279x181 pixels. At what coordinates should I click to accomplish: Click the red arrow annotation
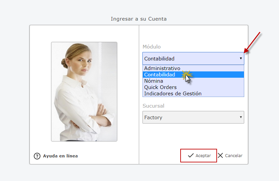click(x=252, y=43)
